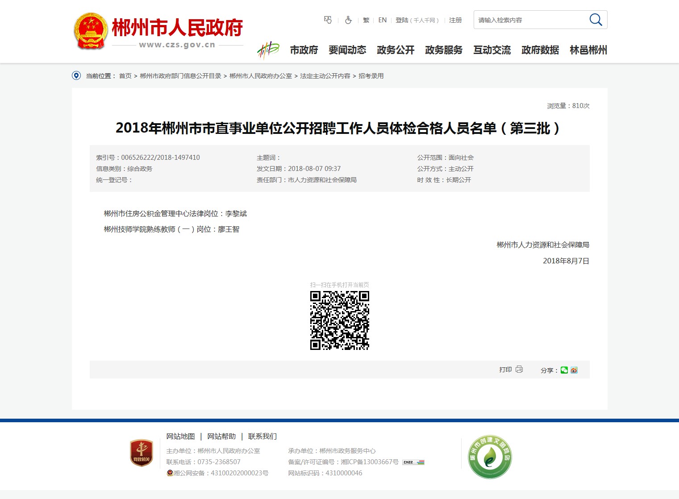Share the article via the WeChat icon
This screenshot has width=679, height=499.
(564, 370)
